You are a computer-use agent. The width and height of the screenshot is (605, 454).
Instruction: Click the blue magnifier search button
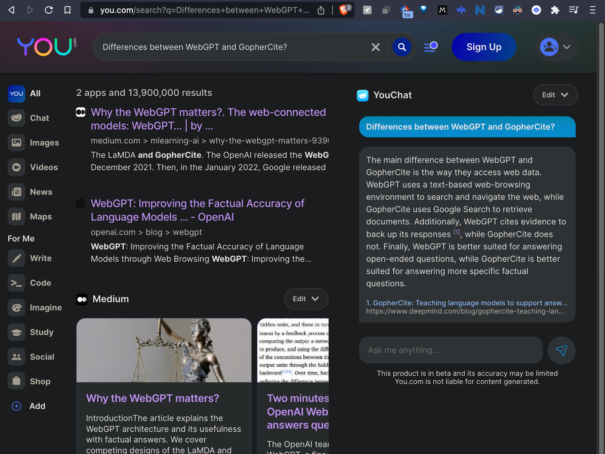point(402,47)
